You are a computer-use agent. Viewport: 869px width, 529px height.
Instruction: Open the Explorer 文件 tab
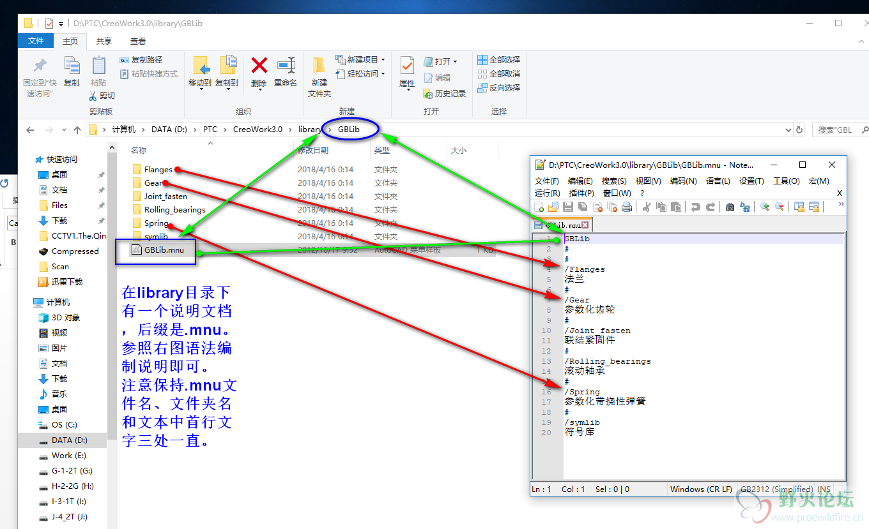36,41
